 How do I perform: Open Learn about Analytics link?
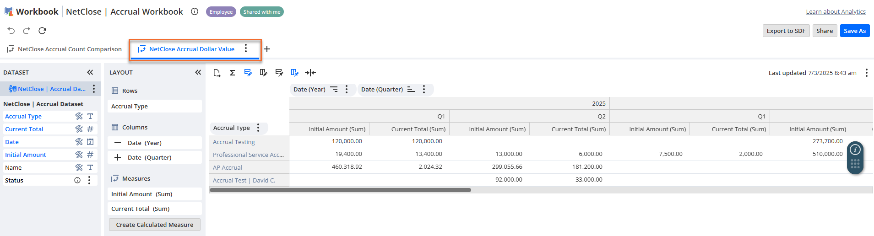point(836,11)
